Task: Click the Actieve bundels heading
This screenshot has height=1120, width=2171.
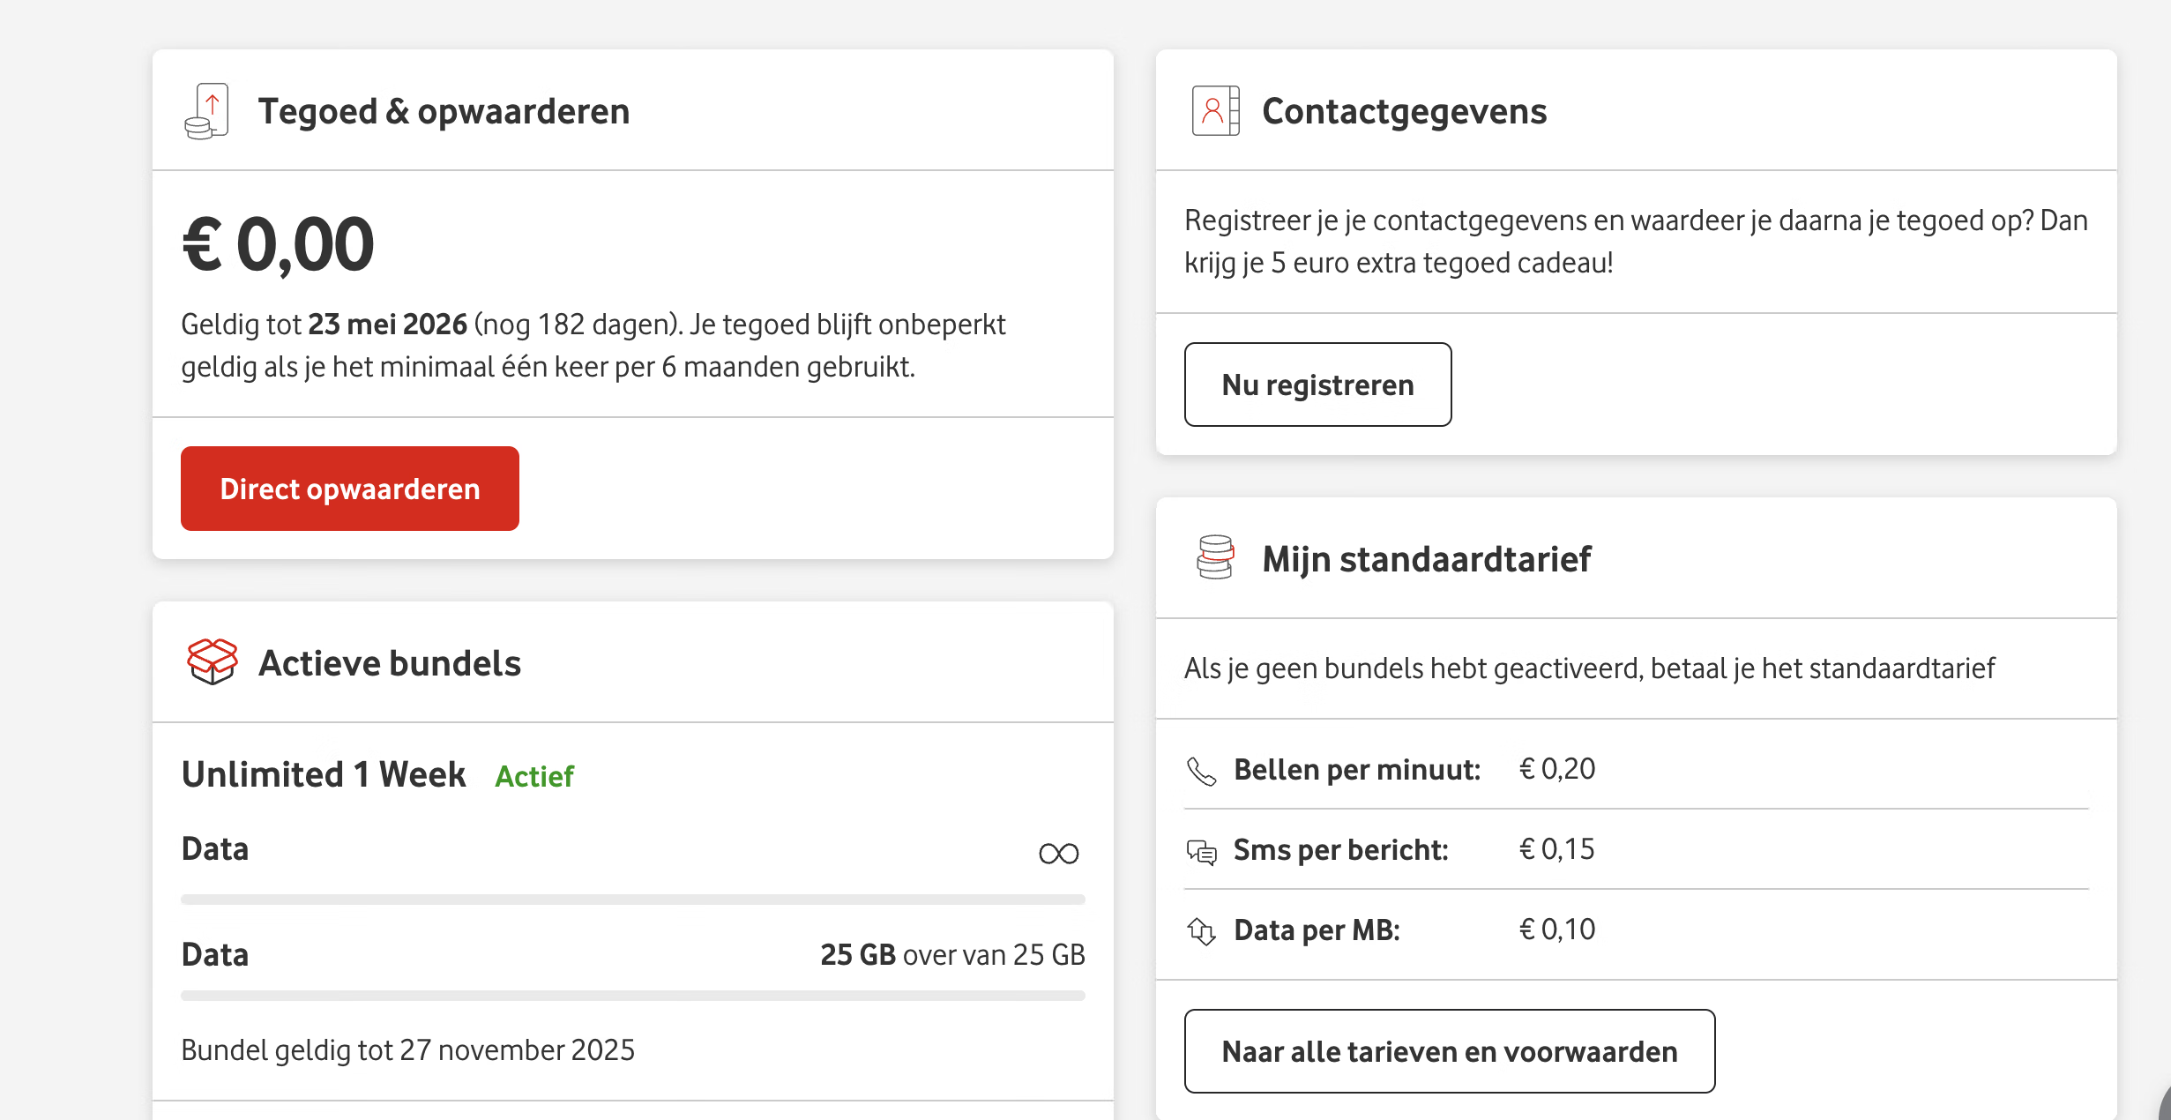Action: pos(389,663)
